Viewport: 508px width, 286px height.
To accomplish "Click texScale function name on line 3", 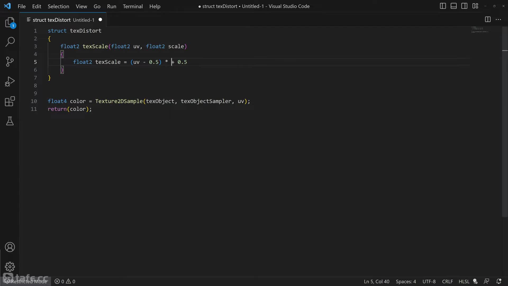I will click(95, 46).
